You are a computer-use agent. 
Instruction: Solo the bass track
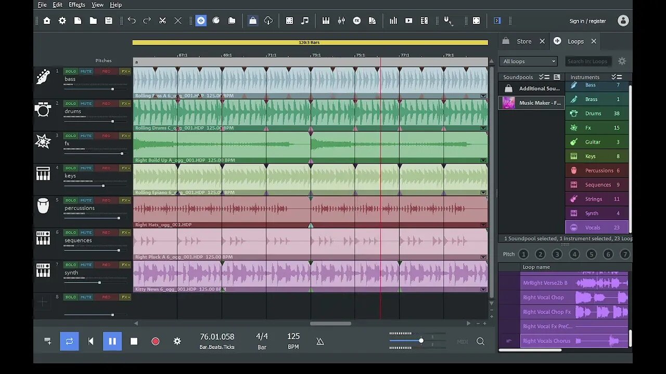(x=70, y=71)
